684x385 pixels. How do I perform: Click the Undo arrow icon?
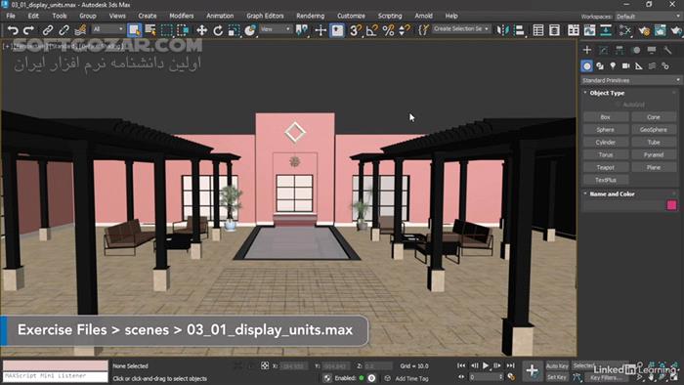(13, 30)
